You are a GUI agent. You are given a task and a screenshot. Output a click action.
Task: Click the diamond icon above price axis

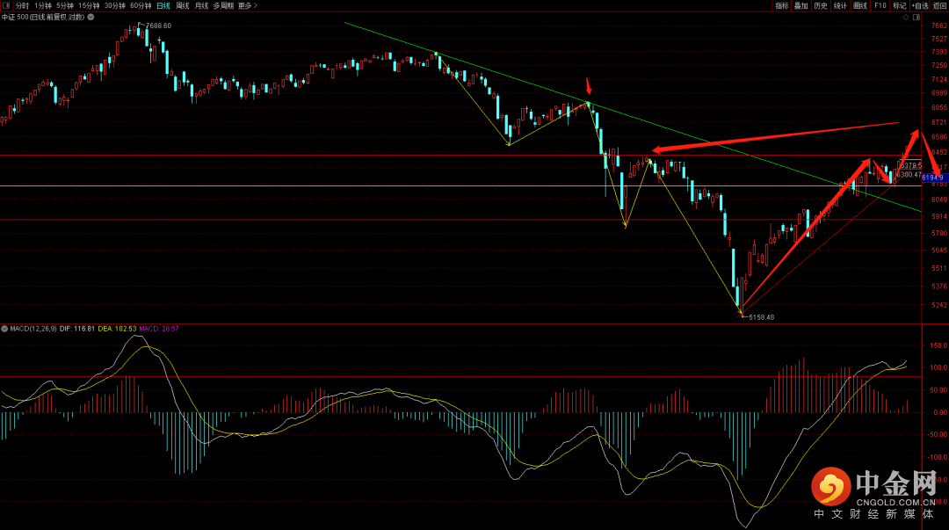(x=906, y=18)
